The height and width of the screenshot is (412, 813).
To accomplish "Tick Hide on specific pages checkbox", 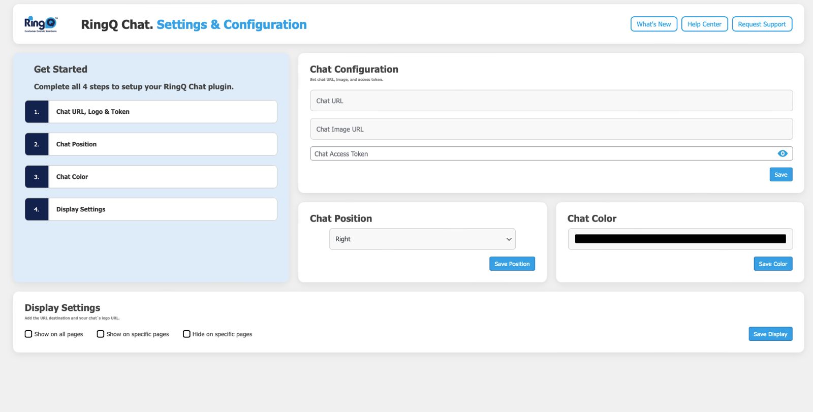I will 186,334.
